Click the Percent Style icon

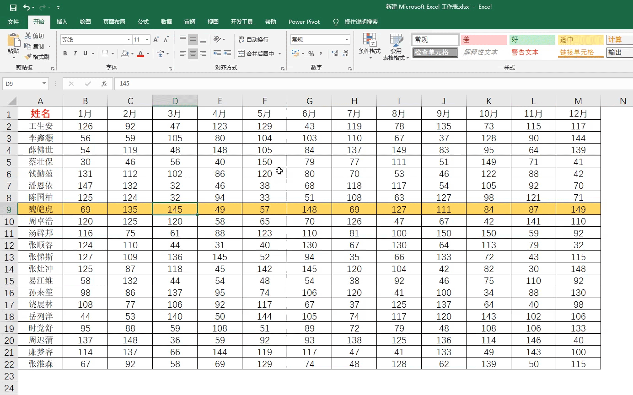tap(311, 53)
